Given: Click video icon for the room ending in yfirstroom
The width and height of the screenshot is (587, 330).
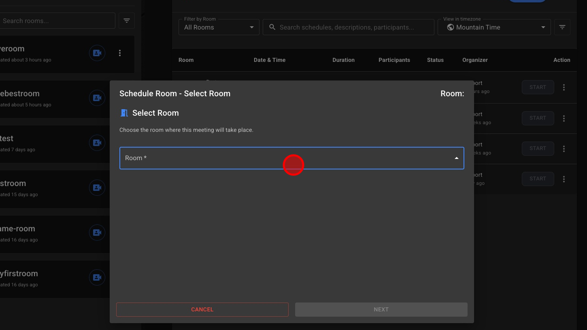Looking at the screenshot, I should click(97, 277).
